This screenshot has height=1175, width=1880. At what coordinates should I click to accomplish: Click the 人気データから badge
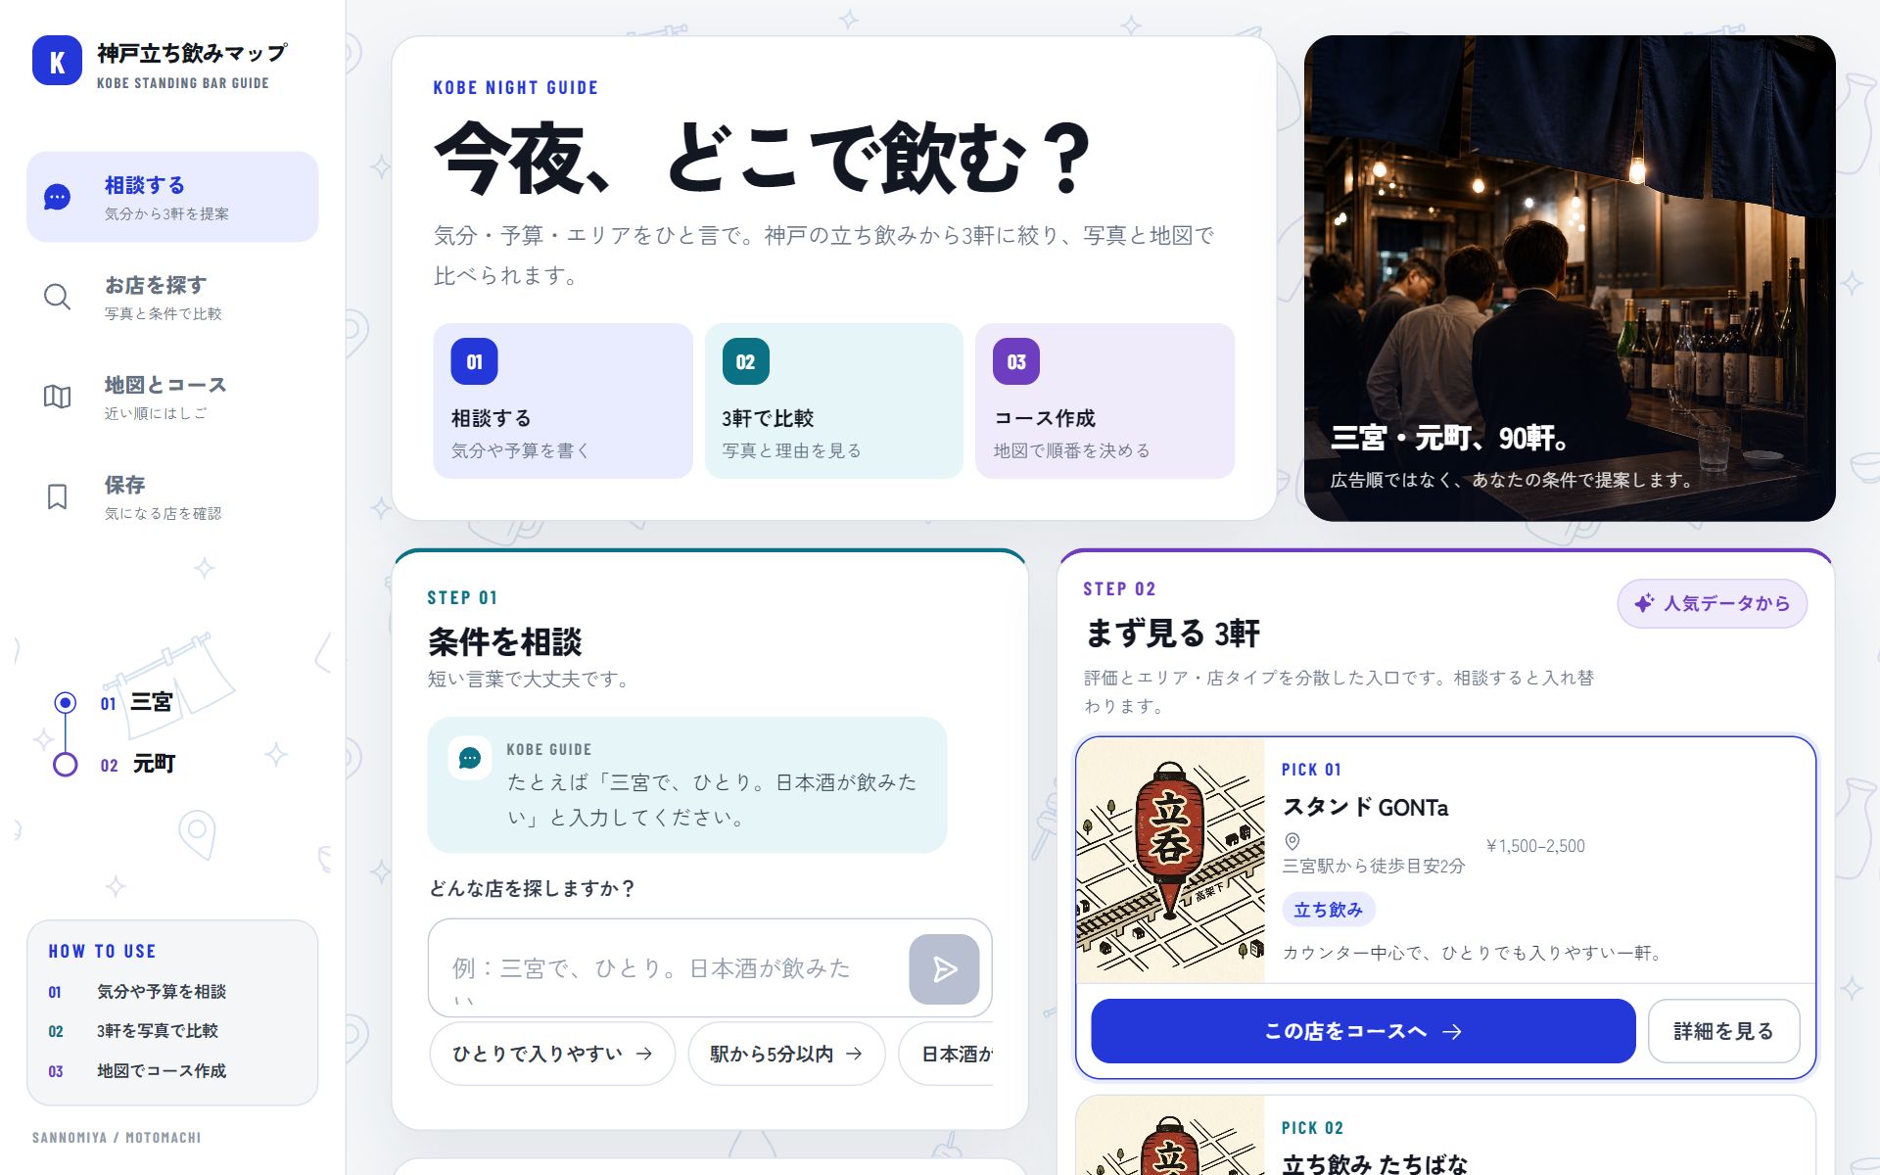[x=1712, y=603]
